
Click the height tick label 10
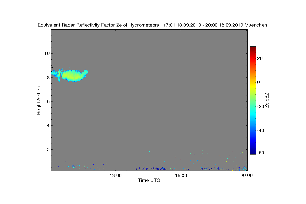coord(46,53)
